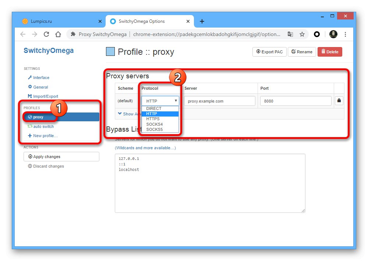Bookmark this page with the star
Image resolution: width=368 pixels, height=261 pixels.
coord(302,34)
